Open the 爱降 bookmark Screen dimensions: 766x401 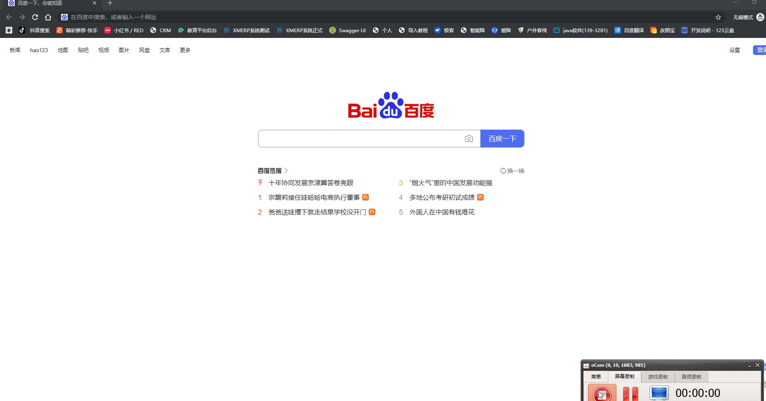coord(501,30)
